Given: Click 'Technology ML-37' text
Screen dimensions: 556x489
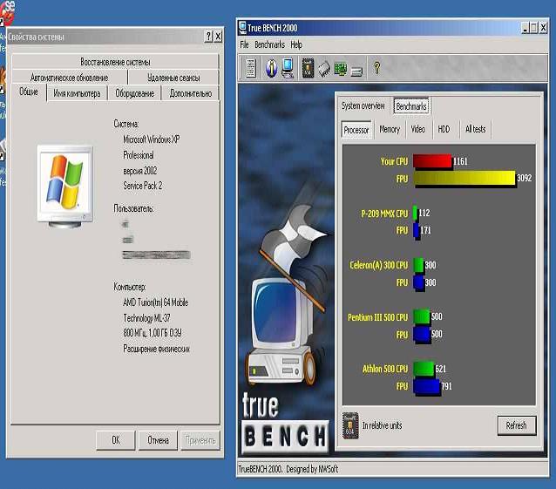Looking at the screenshot, I should 146,318.
